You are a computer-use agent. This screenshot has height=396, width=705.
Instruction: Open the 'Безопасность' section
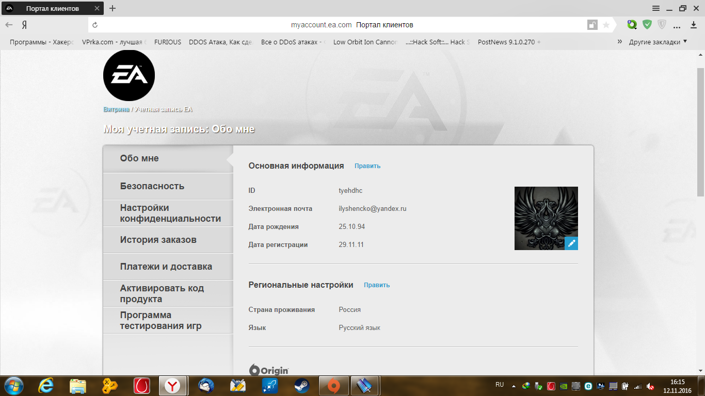pyautogui.click(x=168, y=186)
